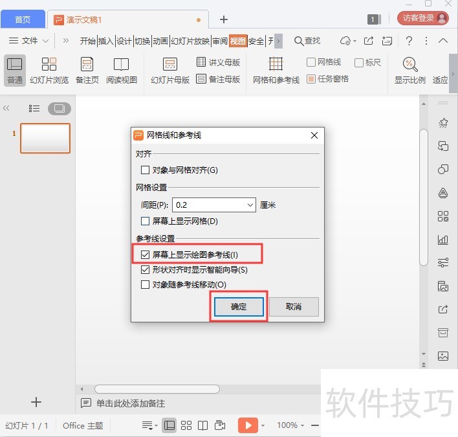
Task: Open Notes Master (备注母版)
Action: [218, 79]
